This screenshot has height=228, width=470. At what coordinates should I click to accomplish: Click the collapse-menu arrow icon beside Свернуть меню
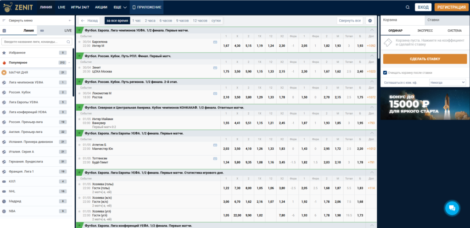(x=70, y=21)
